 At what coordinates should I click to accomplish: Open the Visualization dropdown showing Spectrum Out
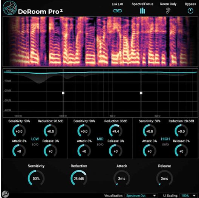point(141,196)
